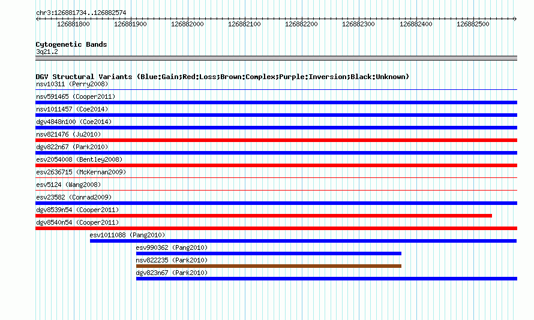The image size is (534, 320).
Task: Click the thin blue nsv10311 variant line
Action: coord(276,90)
